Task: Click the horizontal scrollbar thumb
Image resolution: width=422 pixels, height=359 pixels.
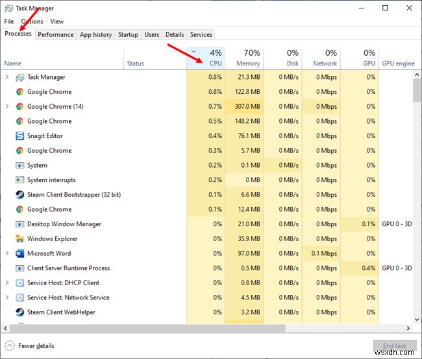Action: [147, 328]
